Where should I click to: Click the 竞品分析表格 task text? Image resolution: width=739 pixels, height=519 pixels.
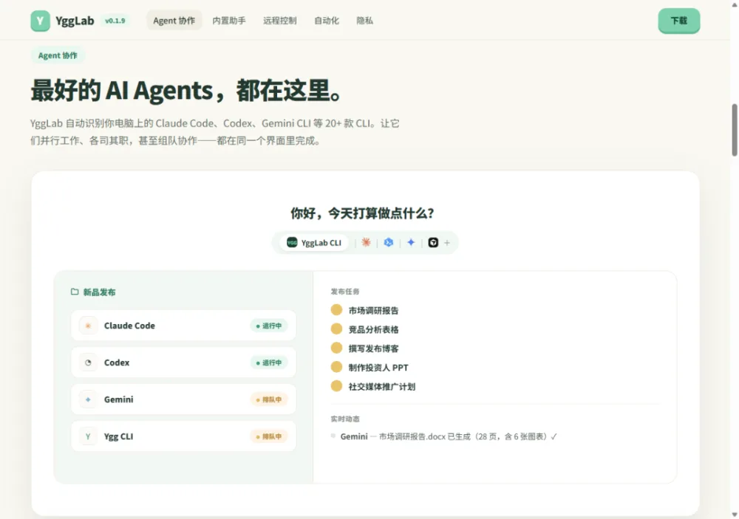[373, 330]
